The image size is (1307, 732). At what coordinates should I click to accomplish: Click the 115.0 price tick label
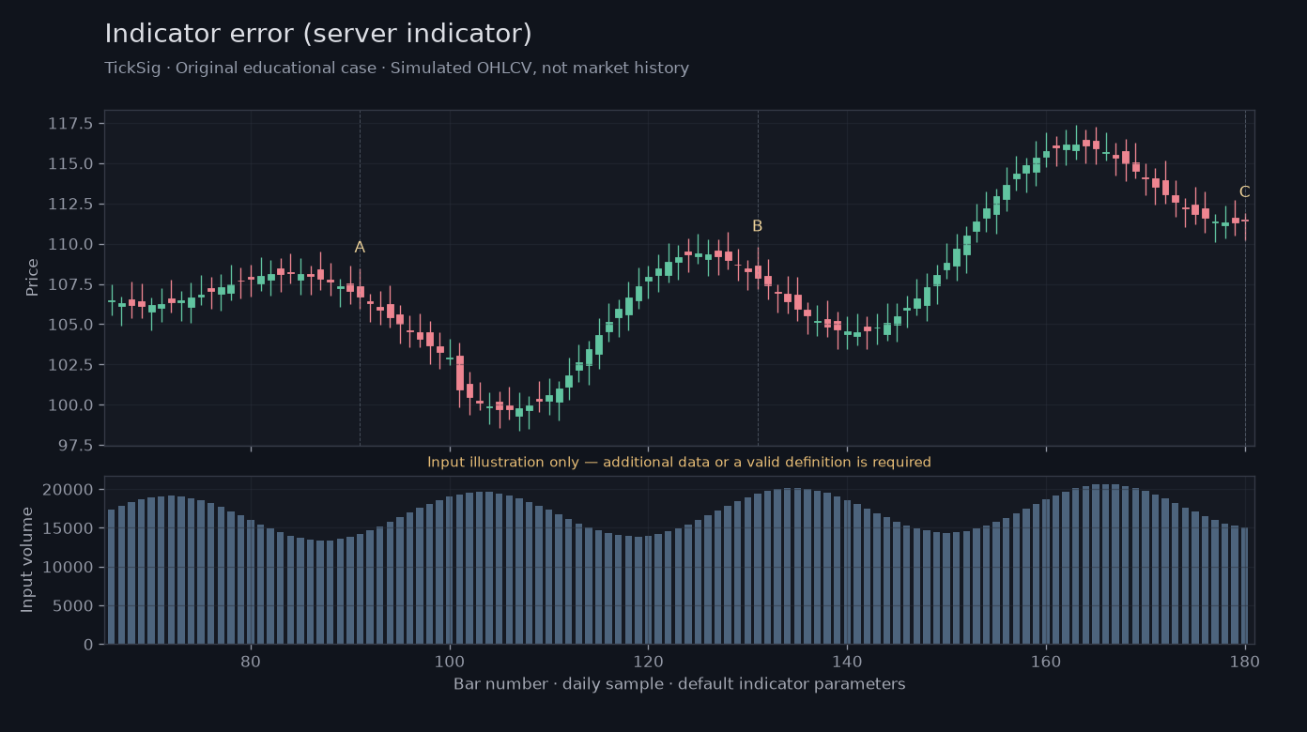click(72, 164)
